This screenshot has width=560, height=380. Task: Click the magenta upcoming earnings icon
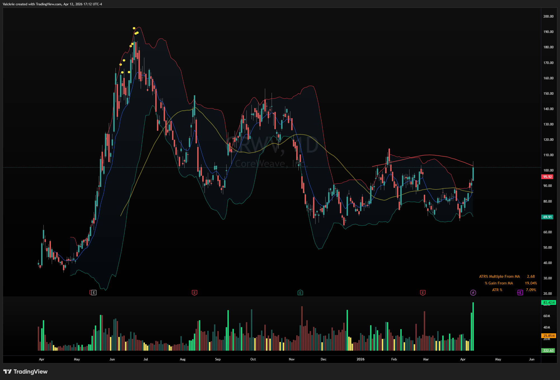520,293
